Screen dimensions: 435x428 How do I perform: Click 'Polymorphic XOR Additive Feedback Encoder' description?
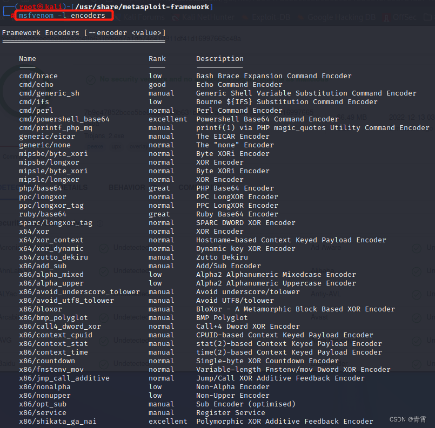[x=285, y=421]
